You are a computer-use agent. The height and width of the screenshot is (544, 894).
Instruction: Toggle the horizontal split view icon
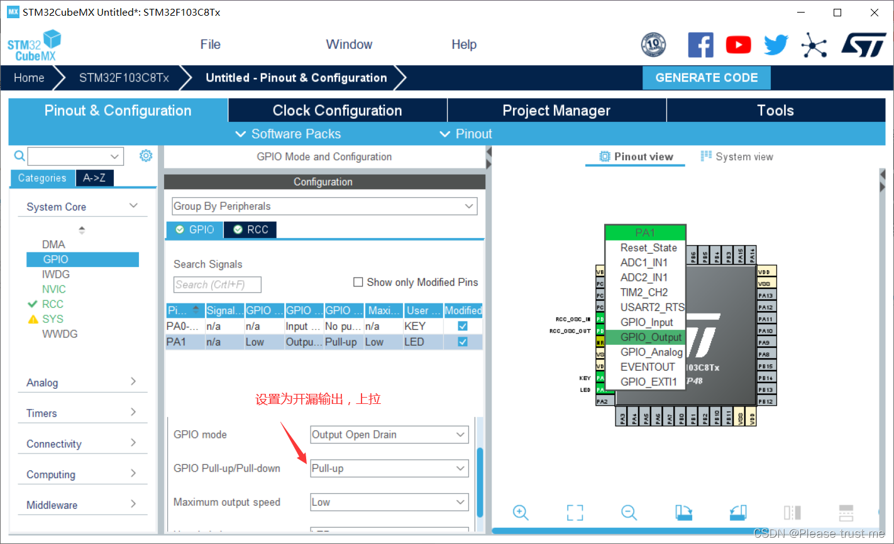[x=846, y=513]
